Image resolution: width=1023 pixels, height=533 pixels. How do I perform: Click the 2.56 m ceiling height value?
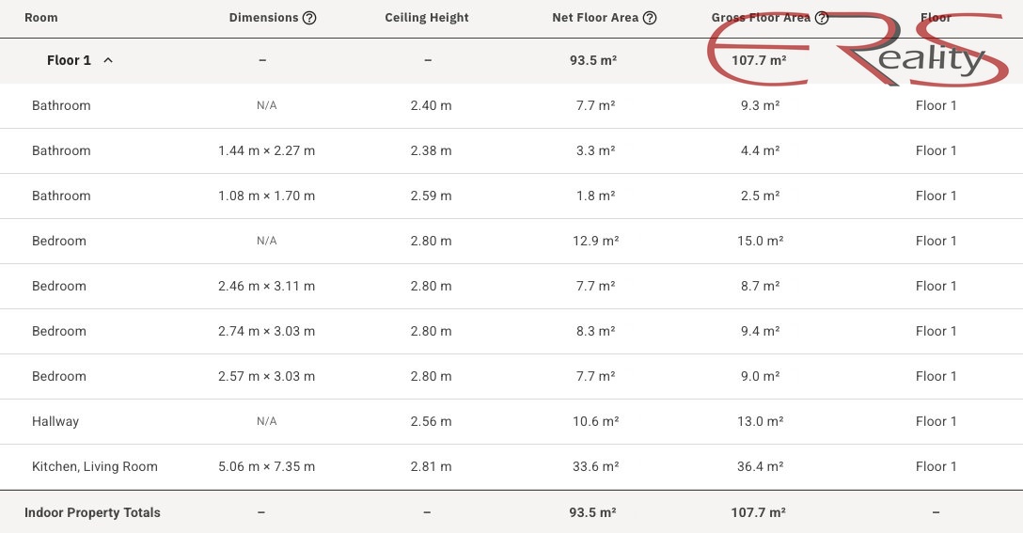[x=431, y=421]
